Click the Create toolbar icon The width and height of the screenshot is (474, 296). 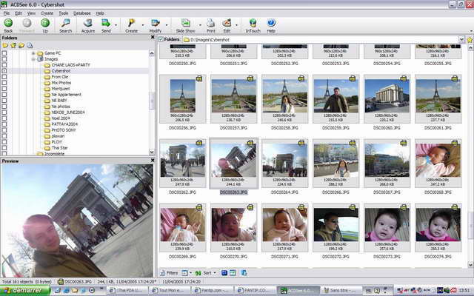point(131,23)
